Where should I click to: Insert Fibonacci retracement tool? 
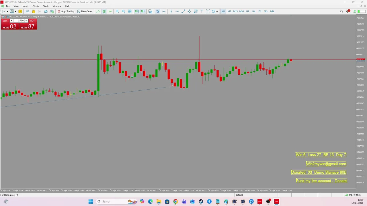[196, 11]
